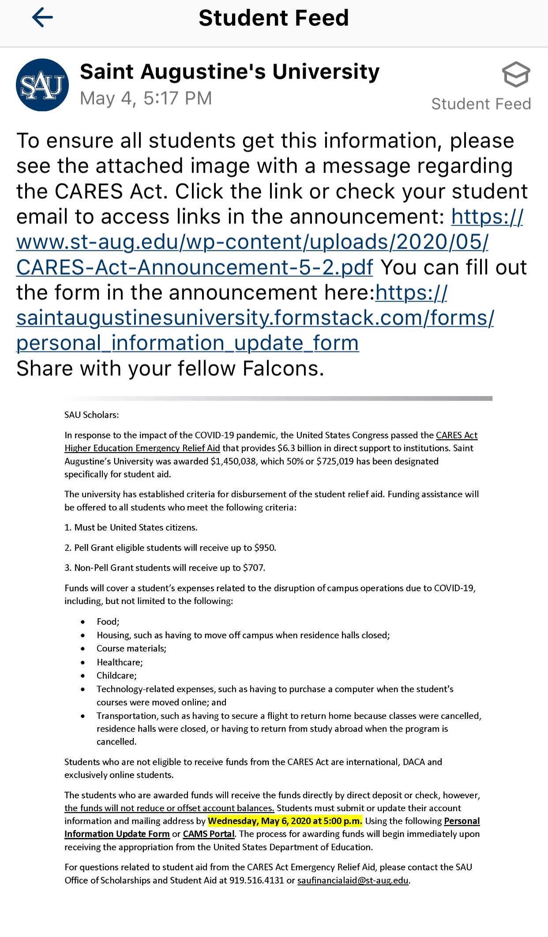Open the CAMS Portal link
548x937 pixels.
click(209, 834)
